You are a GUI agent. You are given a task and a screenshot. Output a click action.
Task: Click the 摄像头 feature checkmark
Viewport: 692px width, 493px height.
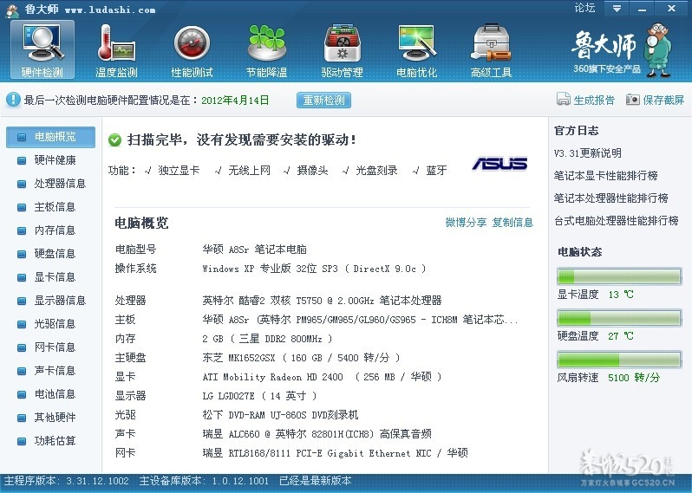coord(287,170)
